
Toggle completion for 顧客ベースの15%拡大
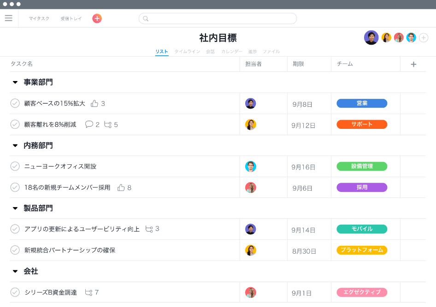[x=15, y=103]
